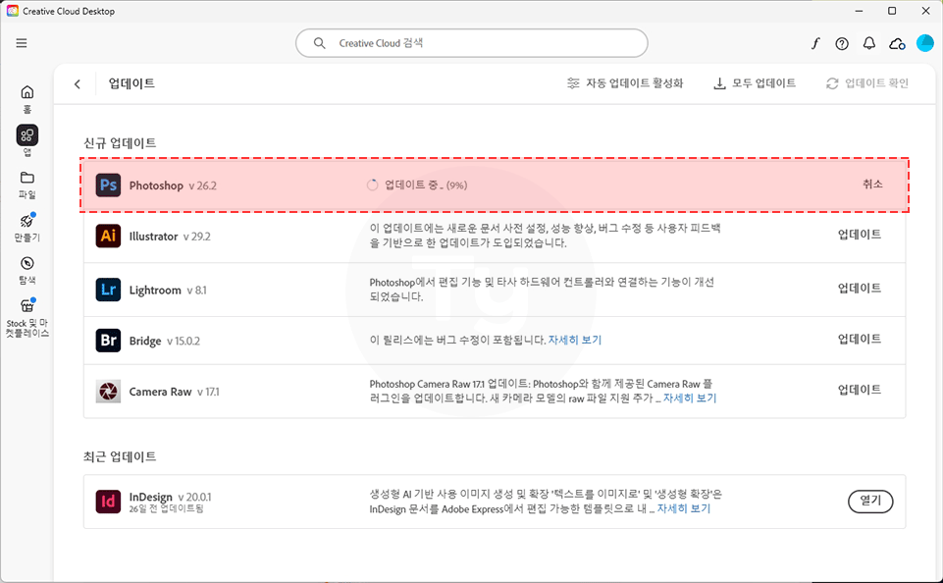Screen dimensions: 943x583
Task: Open the fonts icon in header
Action: pyautogui.click(x=815, y=43)
